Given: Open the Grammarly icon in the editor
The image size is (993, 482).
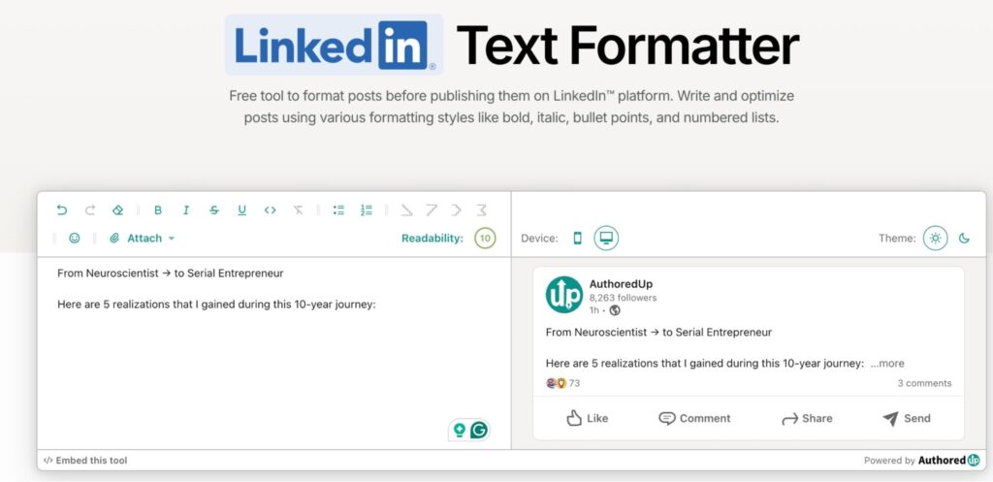Looking at the screenshot, I should 479,431.
